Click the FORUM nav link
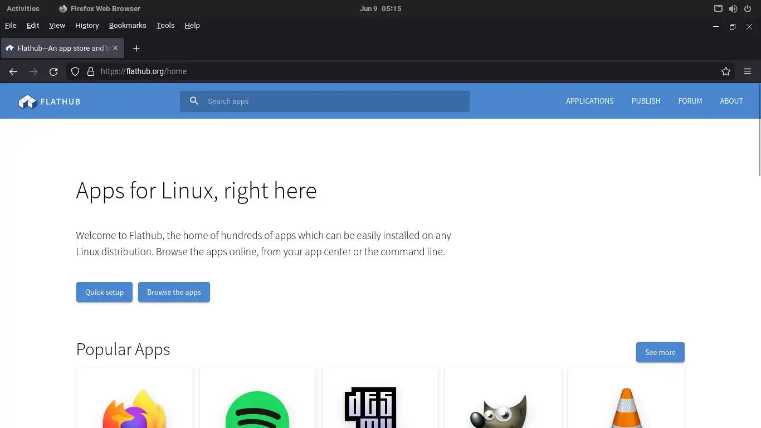This screenshot has height=428, width=761. [x=690, y=101]
